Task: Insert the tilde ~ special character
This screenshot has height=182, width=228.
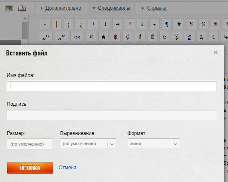Action: click(44, 24)
